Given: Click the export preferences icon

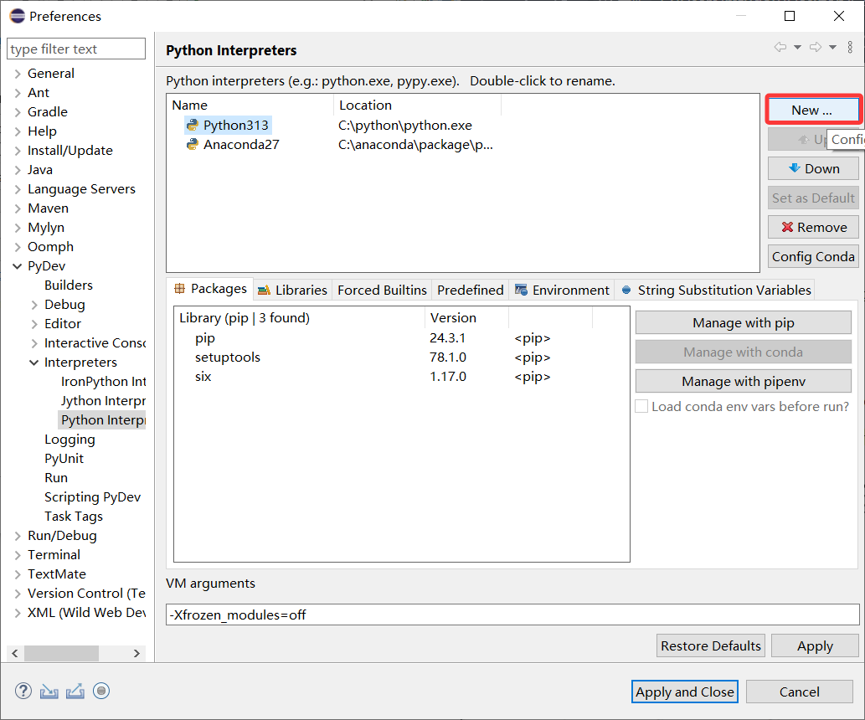Looking at the screenshot, I should (x=75, y=691).
